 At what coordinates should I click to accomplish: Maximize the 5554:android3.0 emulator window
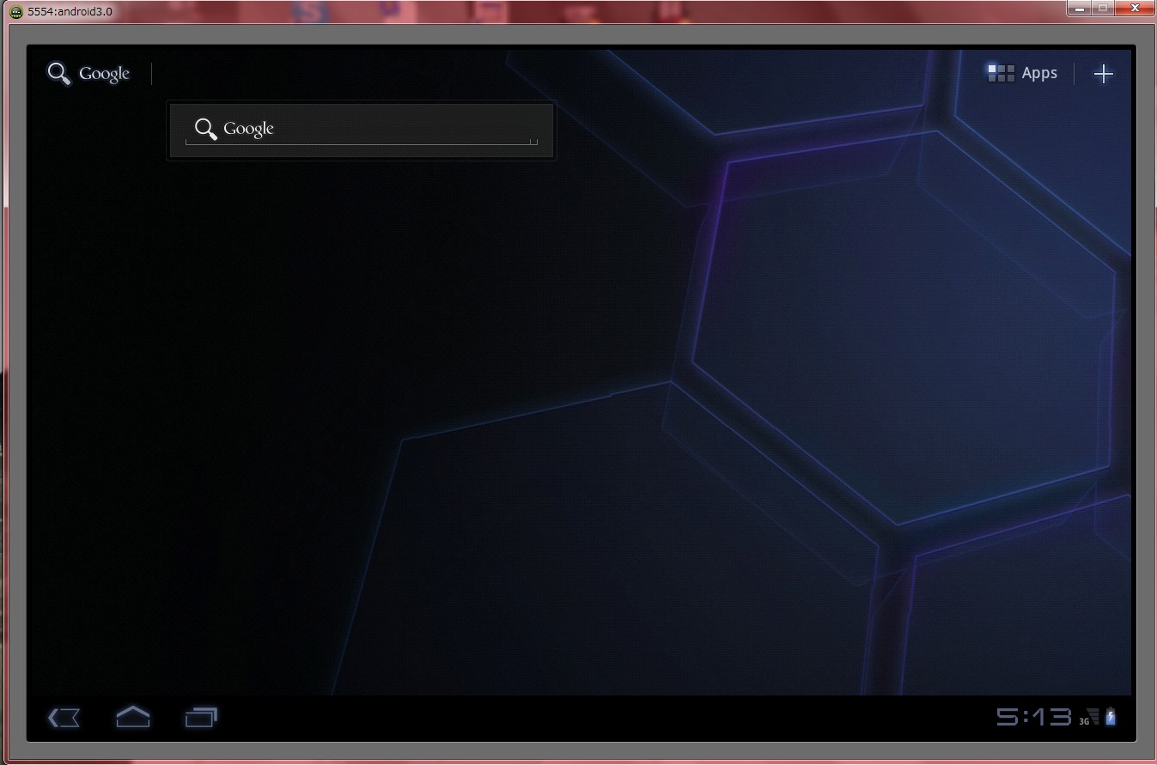coord(1103,9)
